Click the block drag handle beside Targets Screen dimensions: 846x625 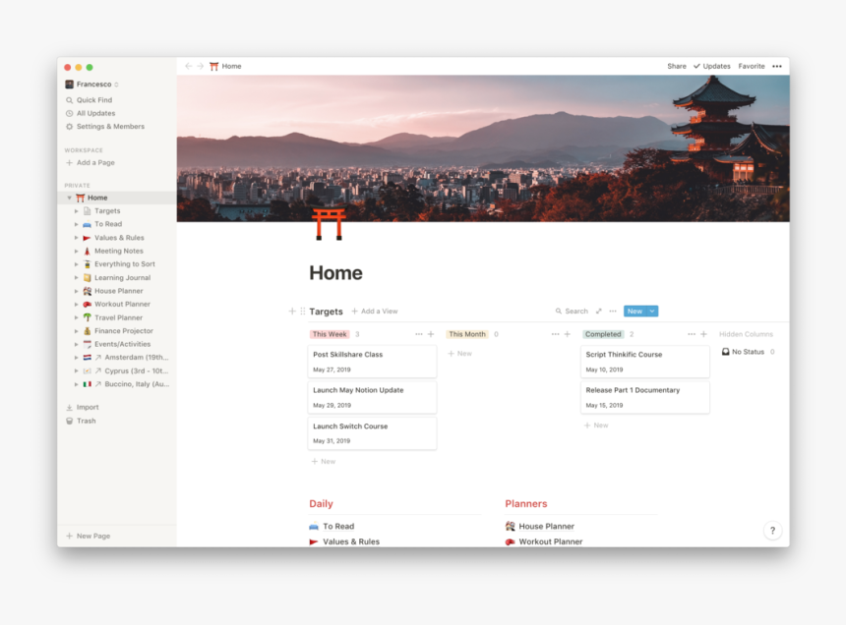click(303, 311)
